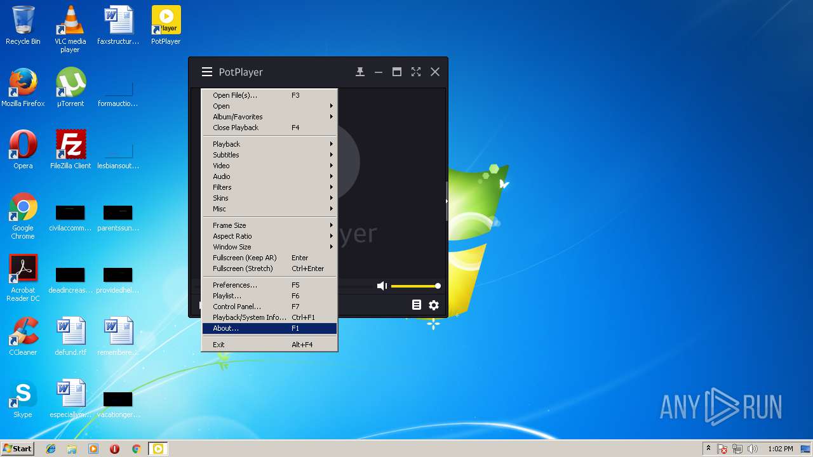
Task: Expand the Aspect Ratio submenu
Action: [270, 236]
